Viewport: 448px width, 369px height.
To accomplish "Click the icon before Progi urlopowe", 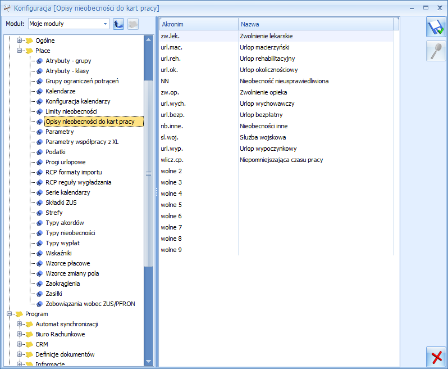I will (40, 163).
